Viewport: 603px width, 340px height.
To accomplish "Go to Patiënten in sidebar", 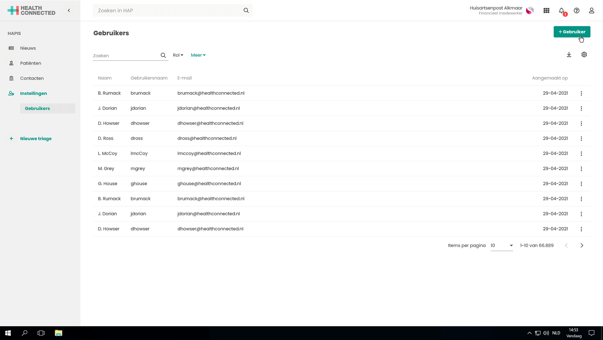I will (30, 63).
